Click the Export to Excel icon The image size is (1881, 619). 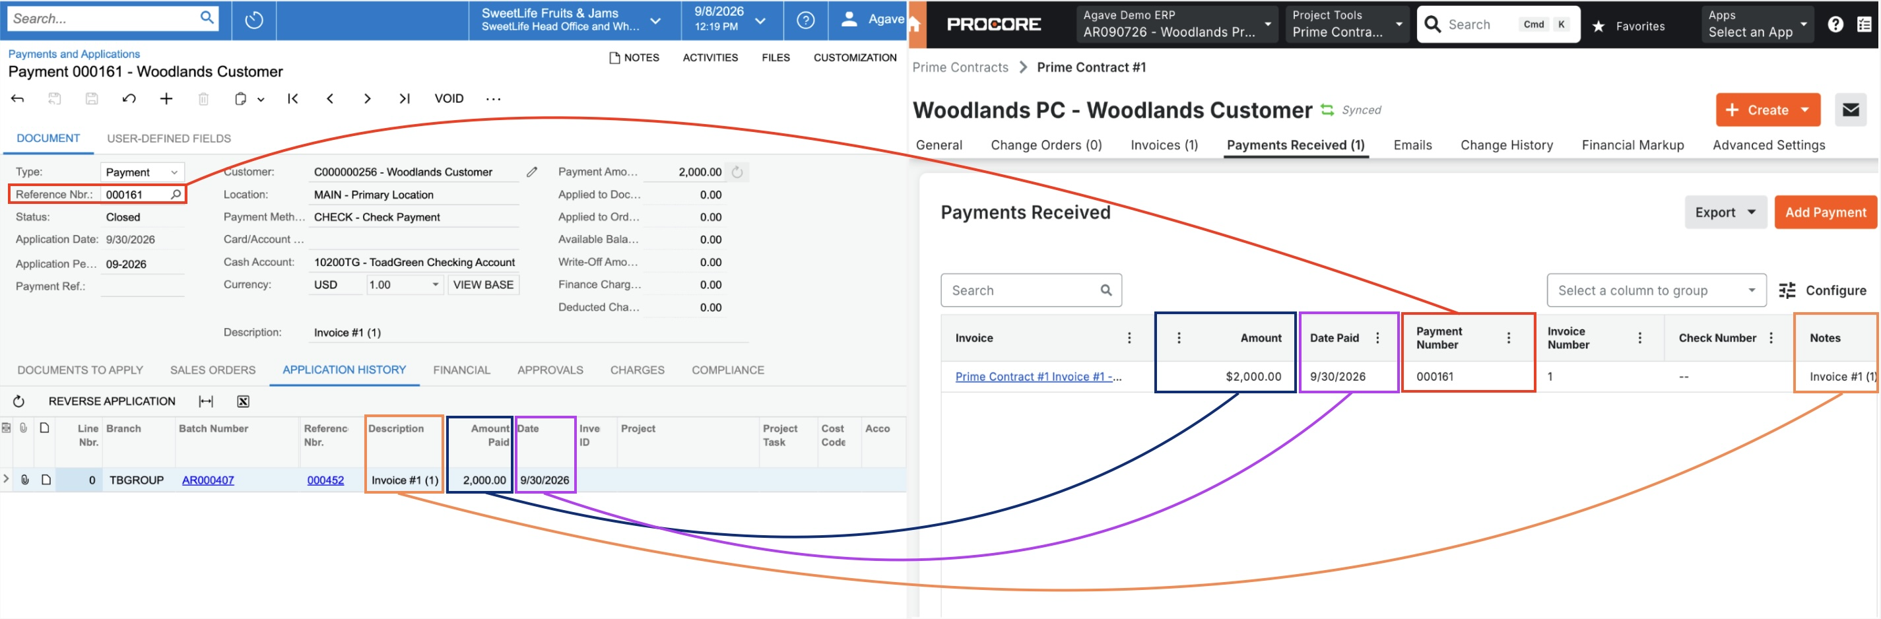point(243,401)
